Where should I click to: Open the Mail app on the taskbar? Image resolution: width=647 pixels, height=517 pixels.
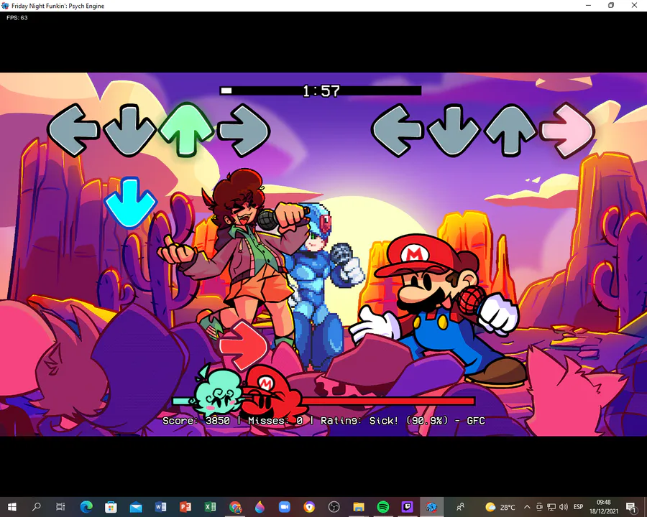click(x=135, y=507)
